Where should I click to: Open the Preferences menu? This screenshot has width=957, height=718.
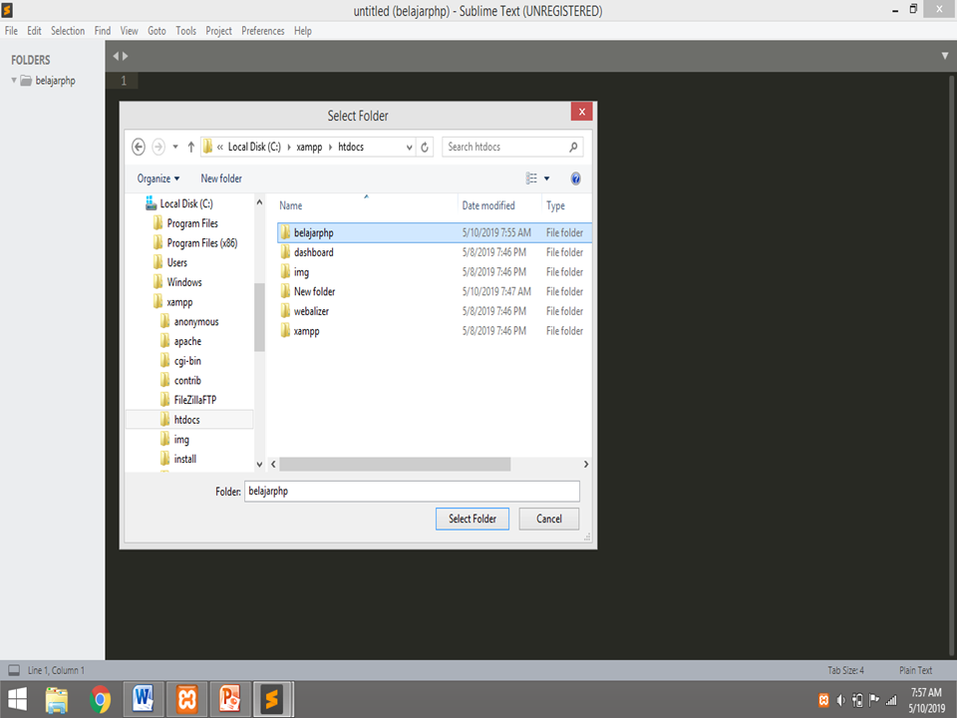pyautogui.click(x=262, y=31)
